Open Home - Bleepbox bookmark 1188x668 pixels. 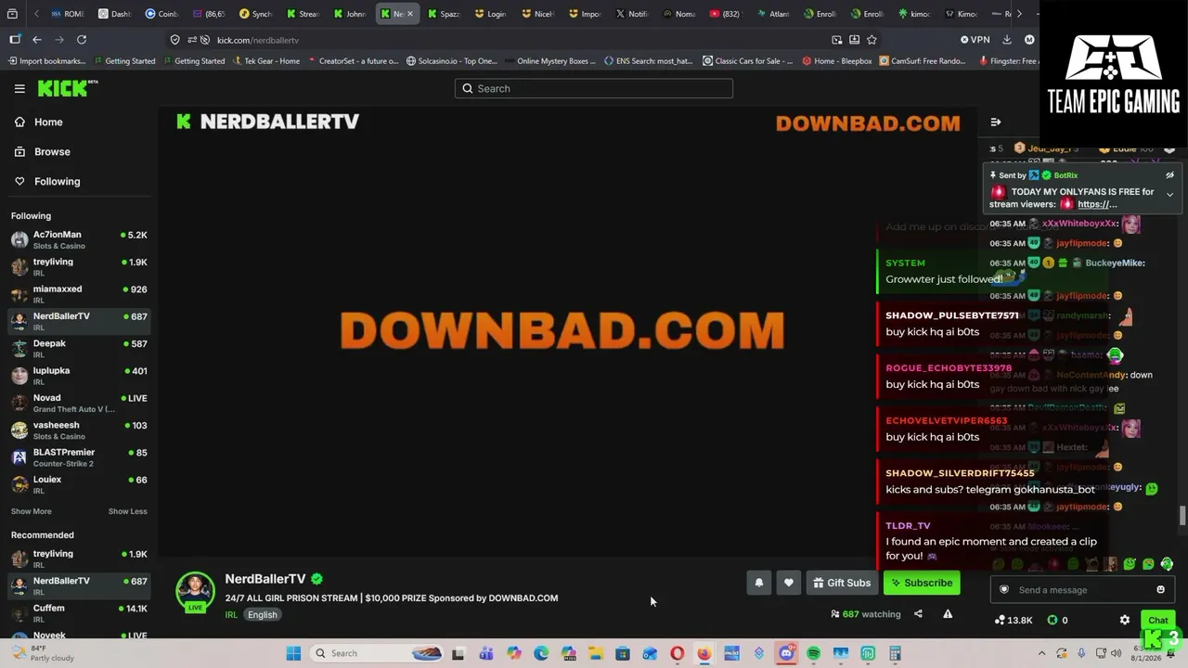[x=837, y=61]
